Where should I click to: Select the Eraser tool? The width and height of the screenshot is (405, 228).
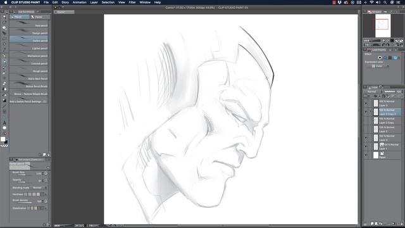pos(4,84)
